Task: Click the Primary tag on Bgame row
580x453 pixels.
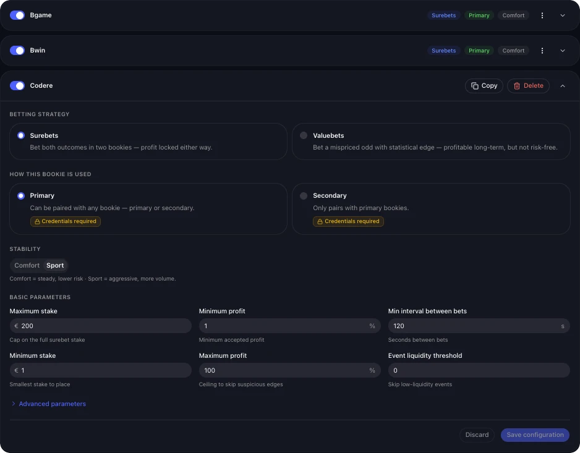Action: (479, 15)
